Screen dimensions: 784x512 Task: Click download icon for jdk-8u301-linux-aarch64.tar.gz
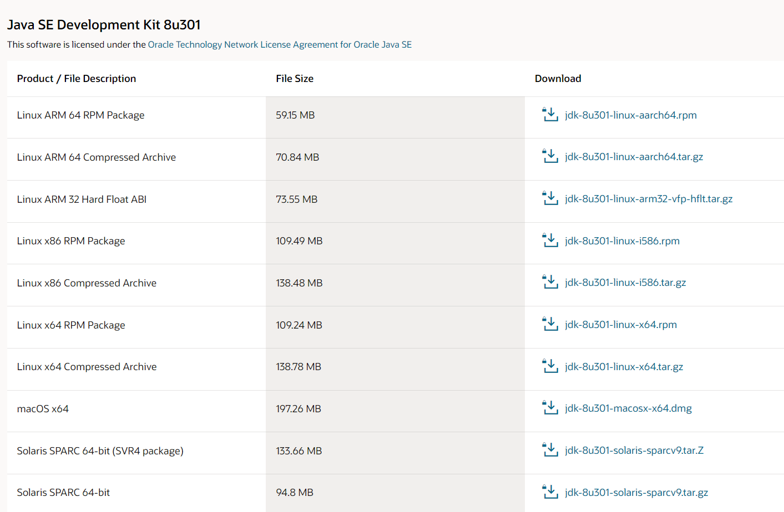click(x=550, y=156)
